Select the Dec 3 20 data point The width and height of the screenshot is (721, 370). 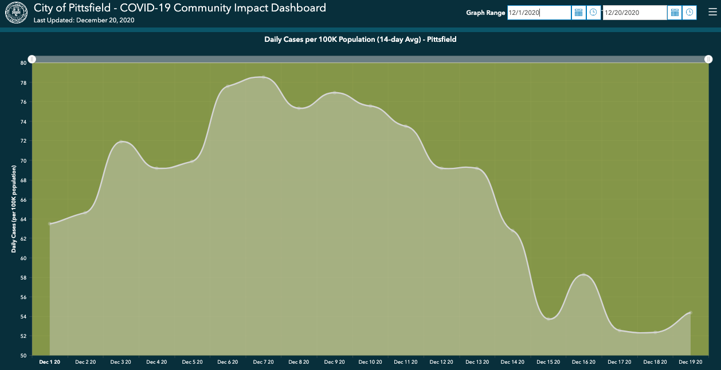click(x=122, y=141)
